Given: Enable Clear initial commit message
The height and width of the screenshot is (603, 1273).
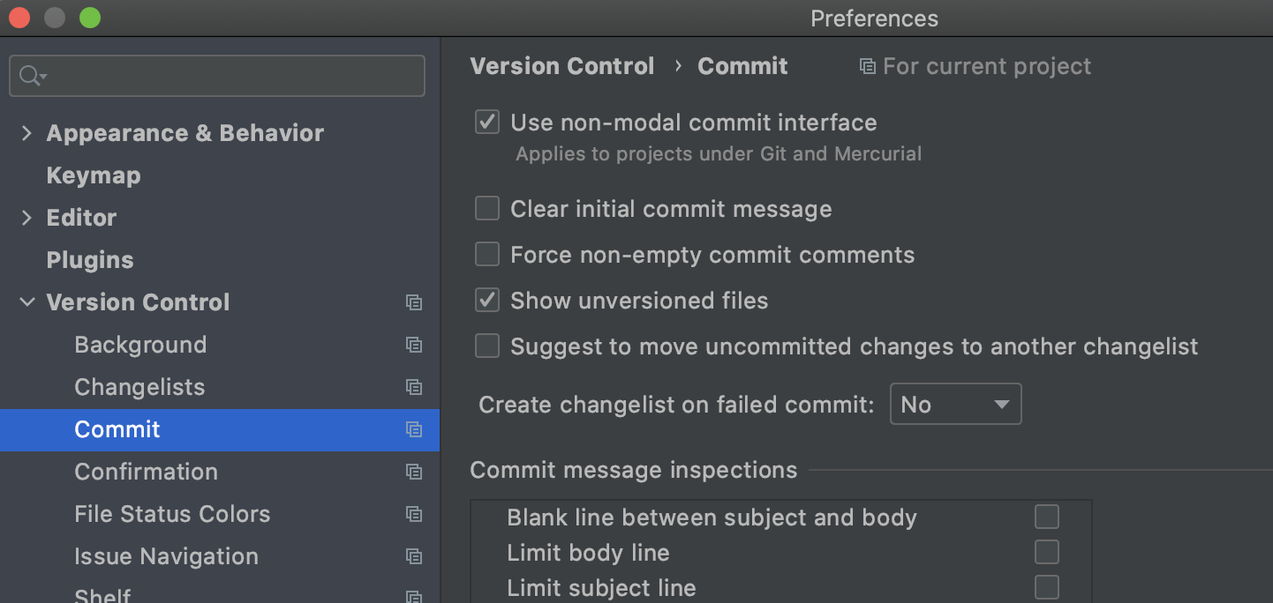Looking at the screenshot, I should coord(487,209).
